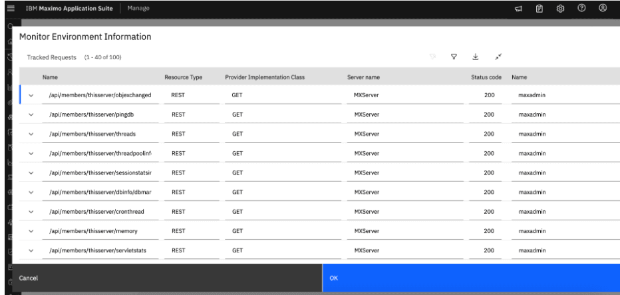Click MXServer in the objexchanged row
The width and height of the screenshot is (620, 295).
(367, 95)
